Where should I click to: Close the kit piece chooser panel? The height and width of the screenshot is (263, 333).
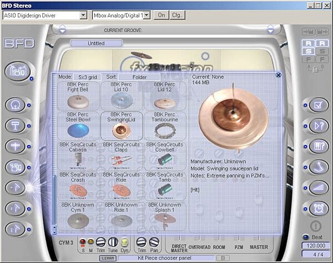pos(278,75)
